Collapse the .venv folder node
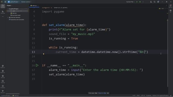The image size is (173, 97). coord(9,11)
